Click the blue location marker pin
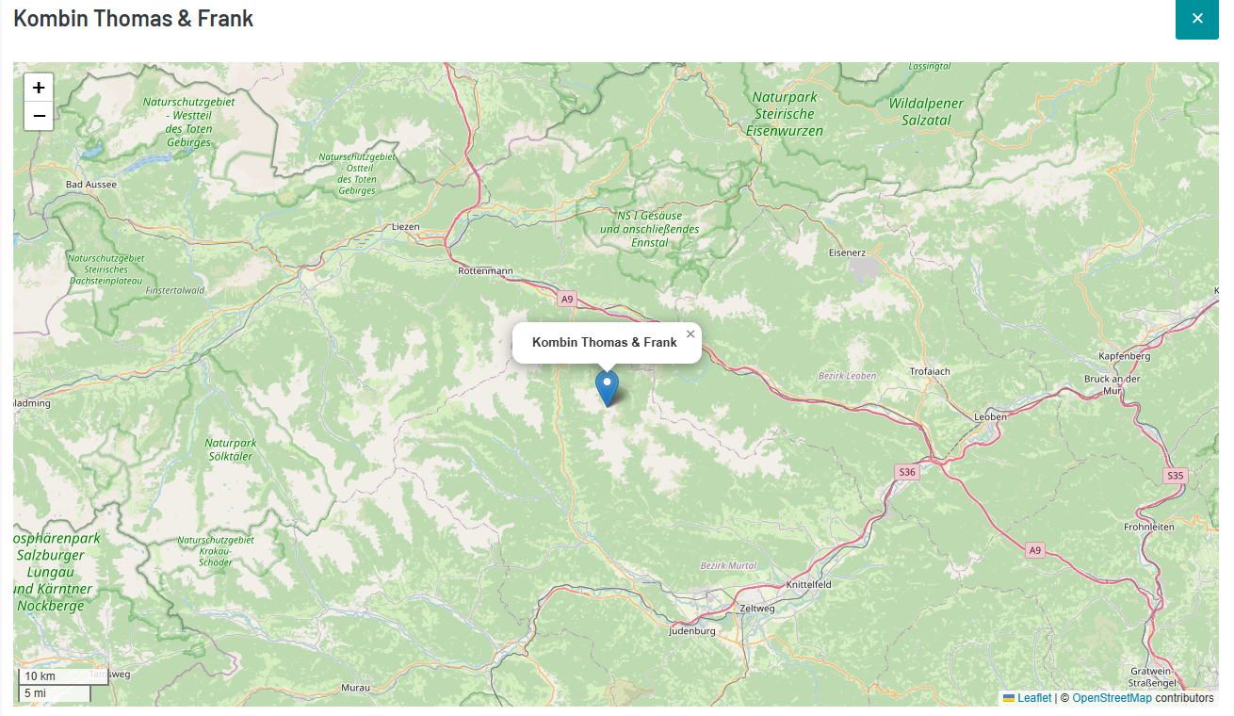 point(608,388)
